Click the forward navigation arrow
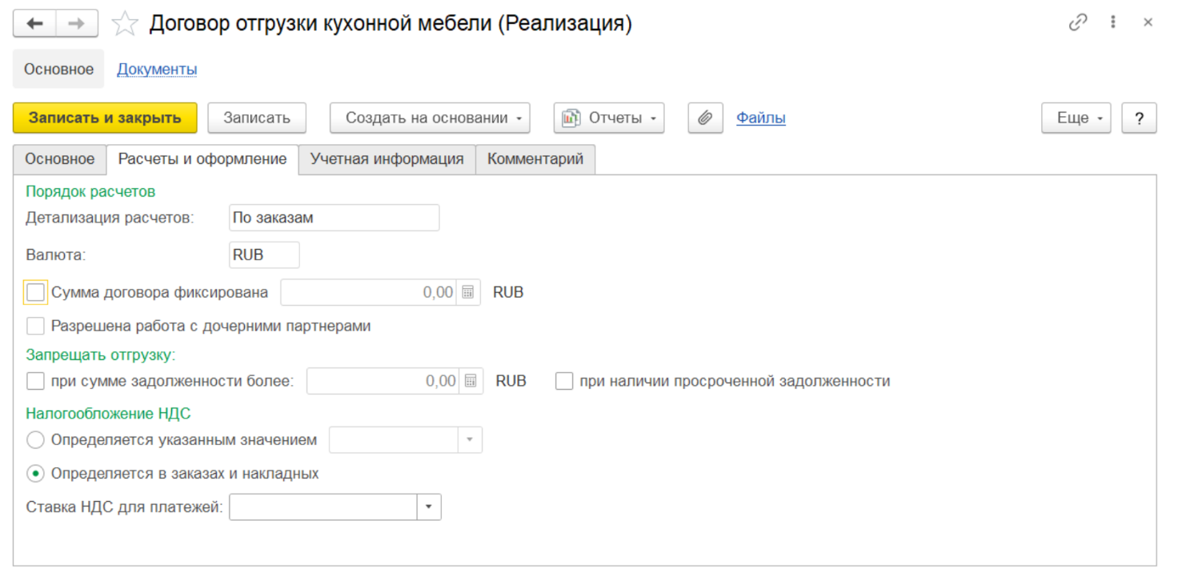1178x581 pixels. pos(77,24)
